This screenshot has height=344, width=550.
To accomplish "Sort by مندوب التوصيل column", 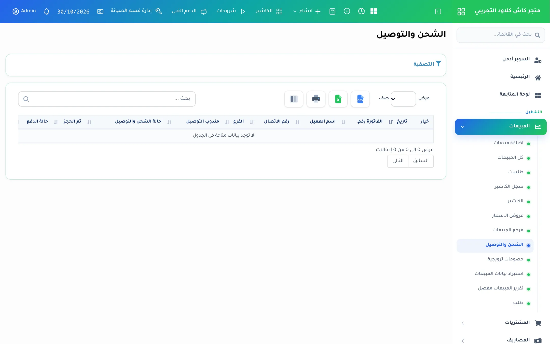I will 202,122.
